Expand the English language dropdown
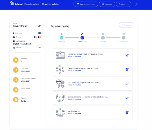 point(124,4)
